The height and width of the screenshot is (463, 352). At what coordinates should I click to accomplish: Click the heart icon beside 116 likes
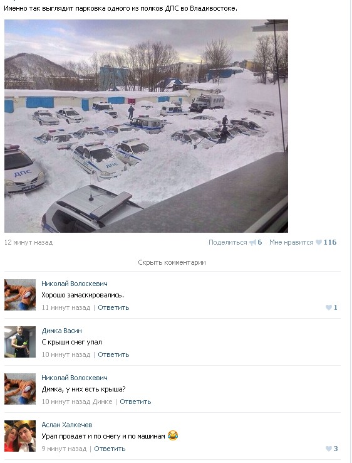[319, 242]
